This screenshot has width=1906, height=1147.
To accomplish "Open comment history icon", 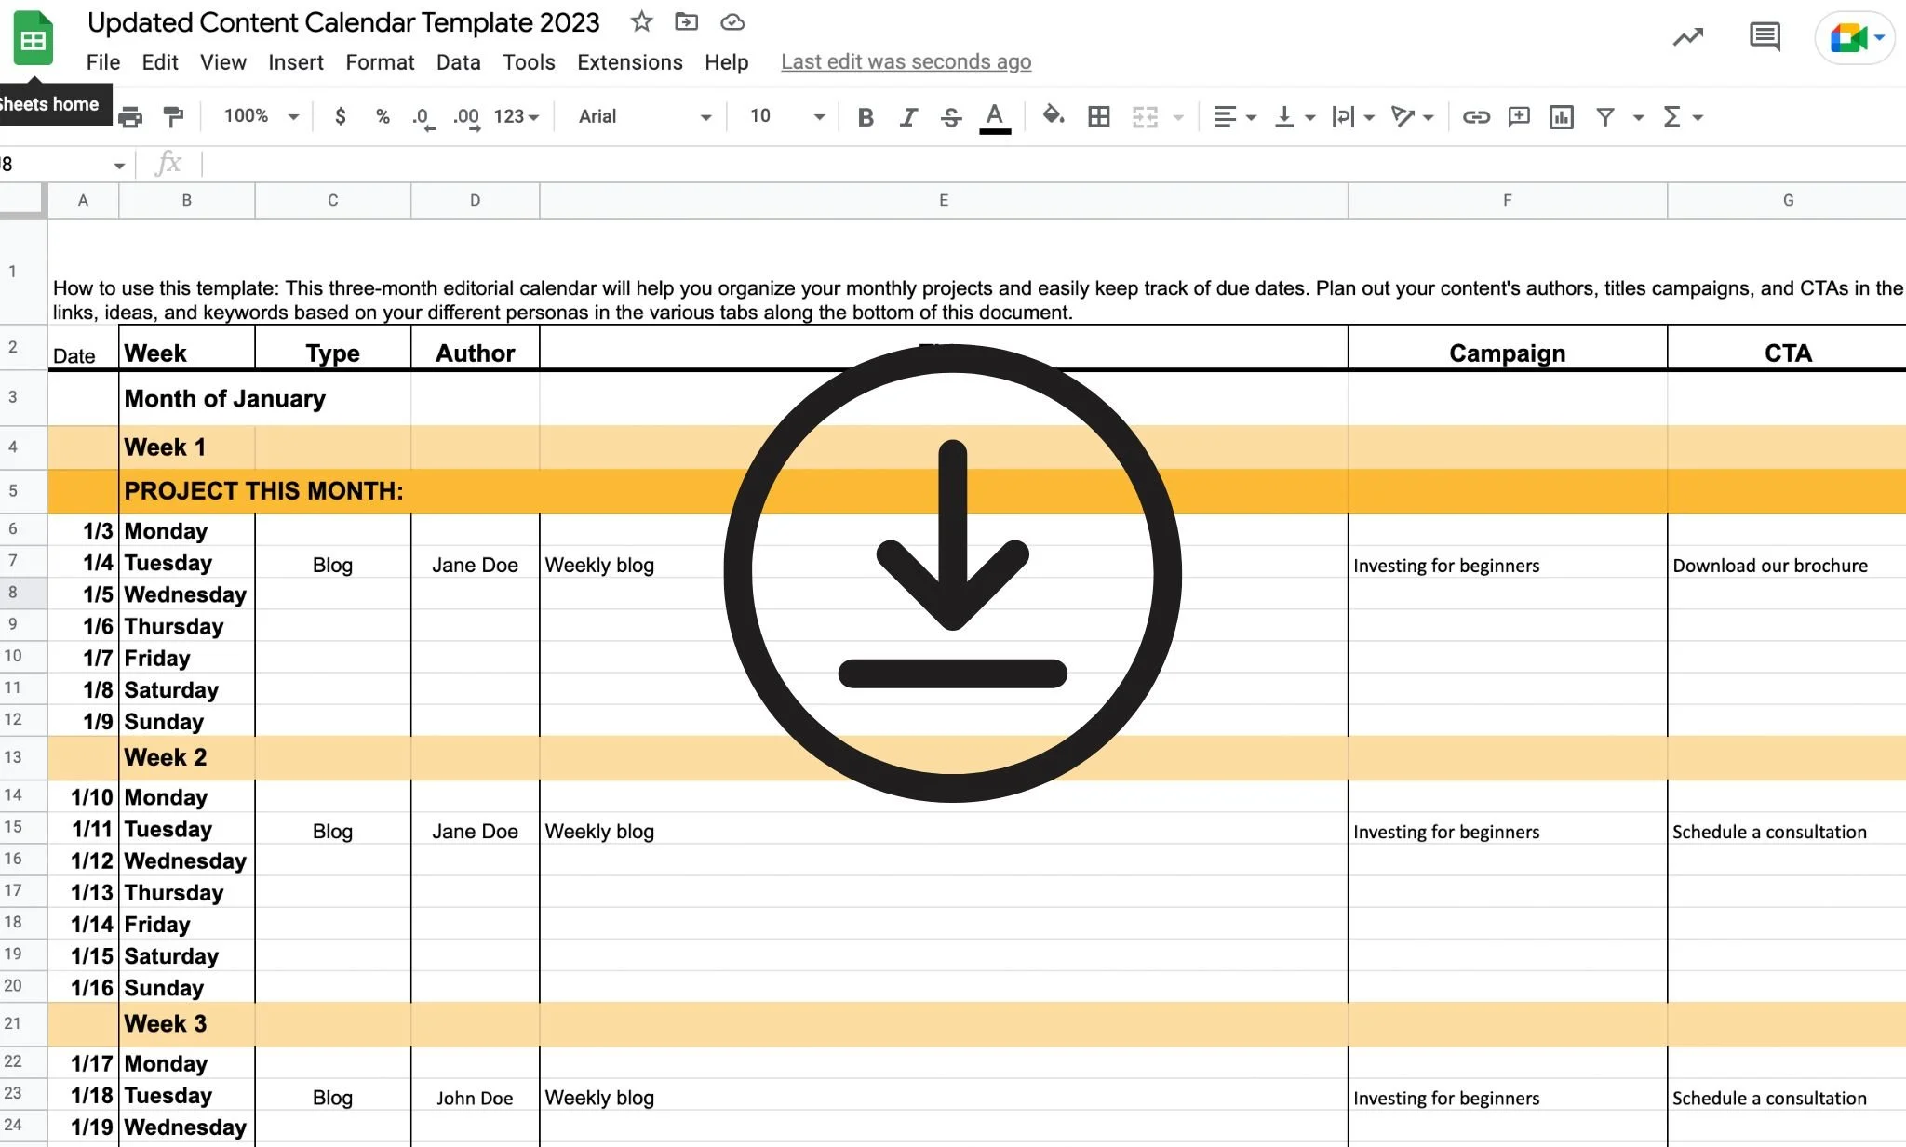I will [x=1765, y=37].
